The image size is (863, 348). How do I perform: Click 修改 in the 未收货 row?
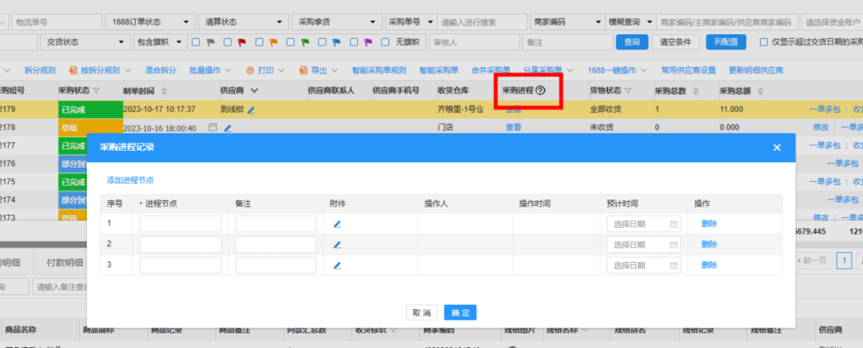821,128
